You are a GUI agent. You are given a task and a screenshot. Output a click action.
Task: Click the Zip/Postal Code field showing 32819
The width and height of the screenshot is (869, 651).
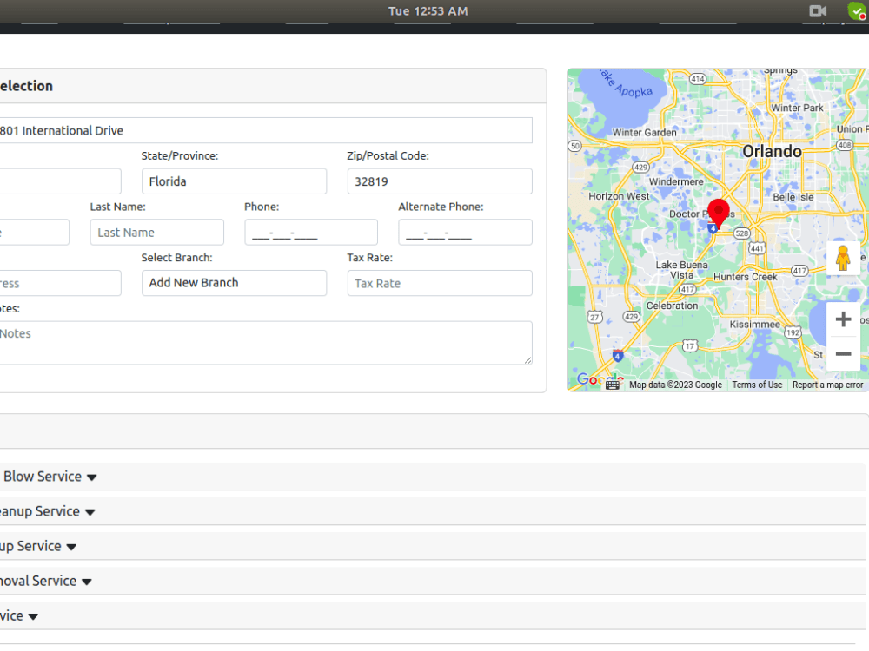(440, 181)
